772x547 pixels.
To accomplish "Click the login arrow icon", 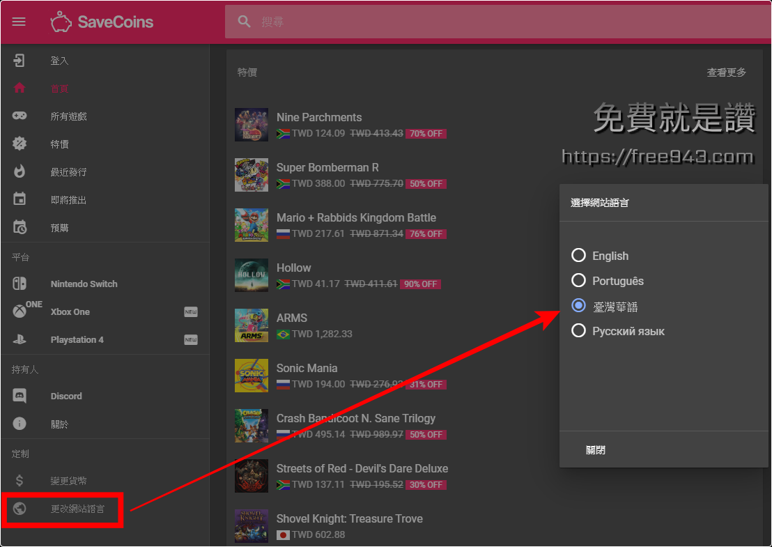I will [x=20, y=61].
